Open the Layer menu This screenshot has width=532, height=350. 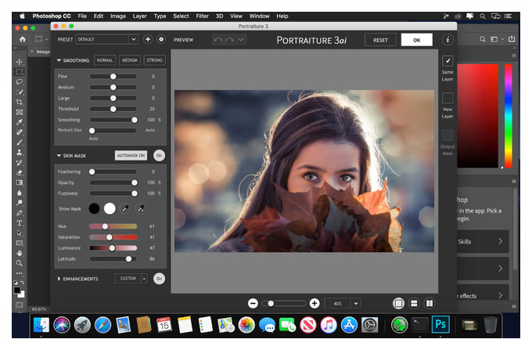[139, 16]
